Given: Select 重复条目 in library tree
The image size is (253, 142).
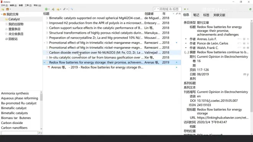Looking at the screenshot, I should tap(14, 29).
